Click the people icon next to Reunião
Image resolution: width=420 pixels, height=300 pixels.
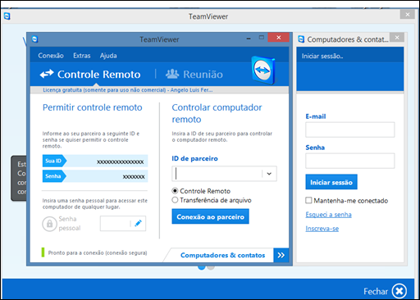coord(172,74)
